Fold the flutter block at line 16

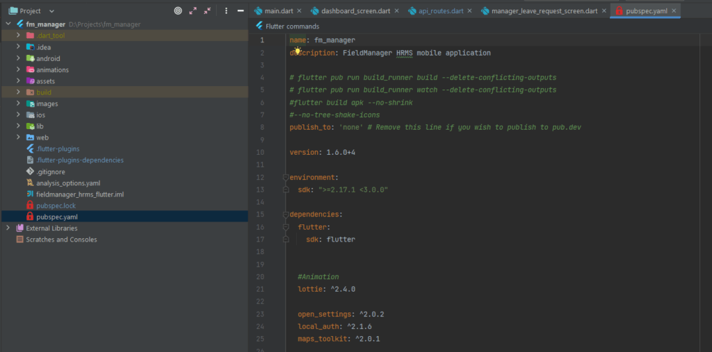pos(286,227)
